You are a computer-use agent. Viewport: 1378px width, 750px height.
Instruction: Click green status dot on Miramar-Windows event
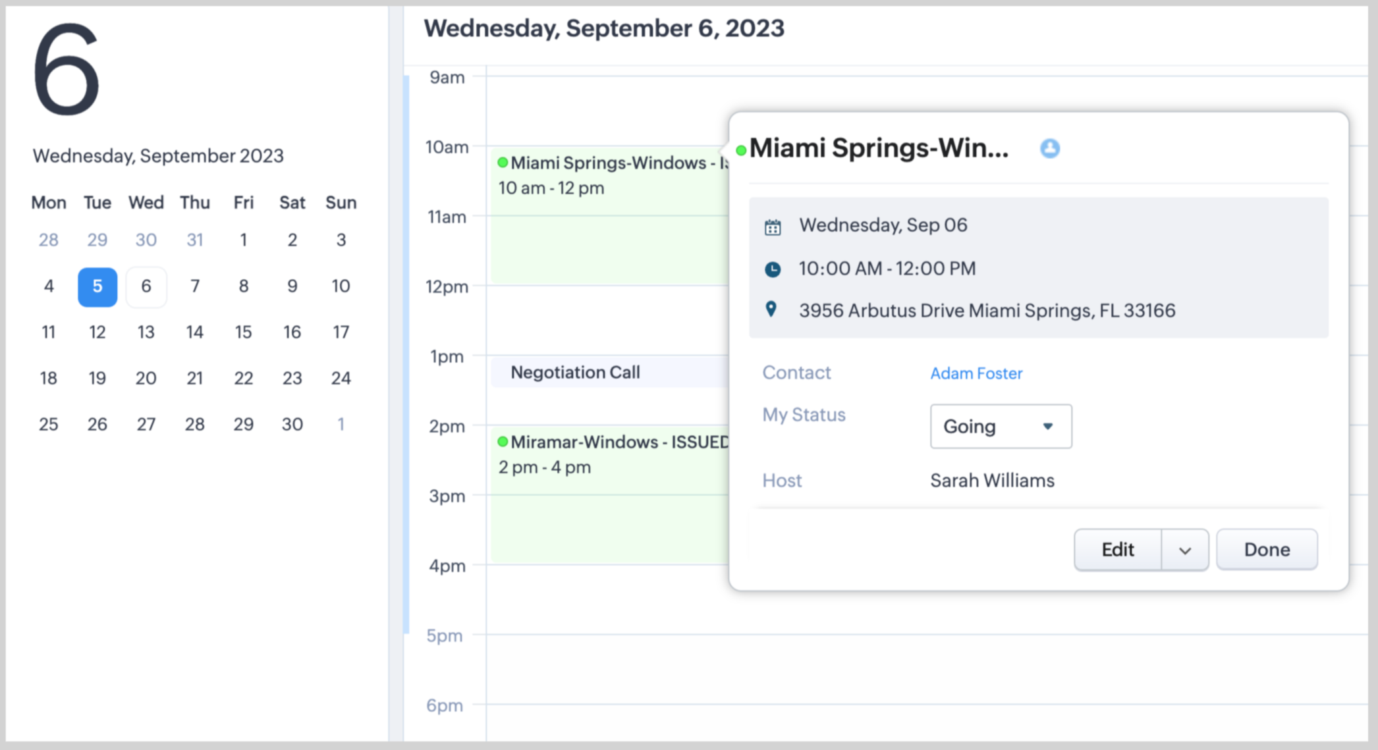(503, 442)
